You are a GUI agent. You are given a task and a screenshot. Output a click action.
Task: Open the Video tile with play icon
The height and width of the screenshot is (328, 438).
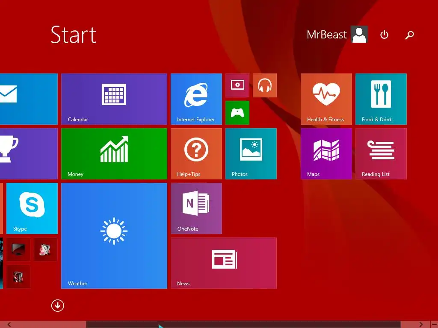click(237, 85)
